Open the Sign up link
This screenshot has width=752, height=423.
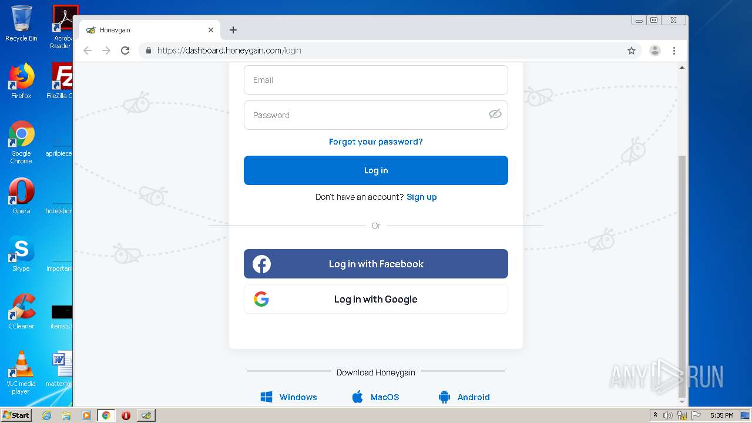[422, 197]
